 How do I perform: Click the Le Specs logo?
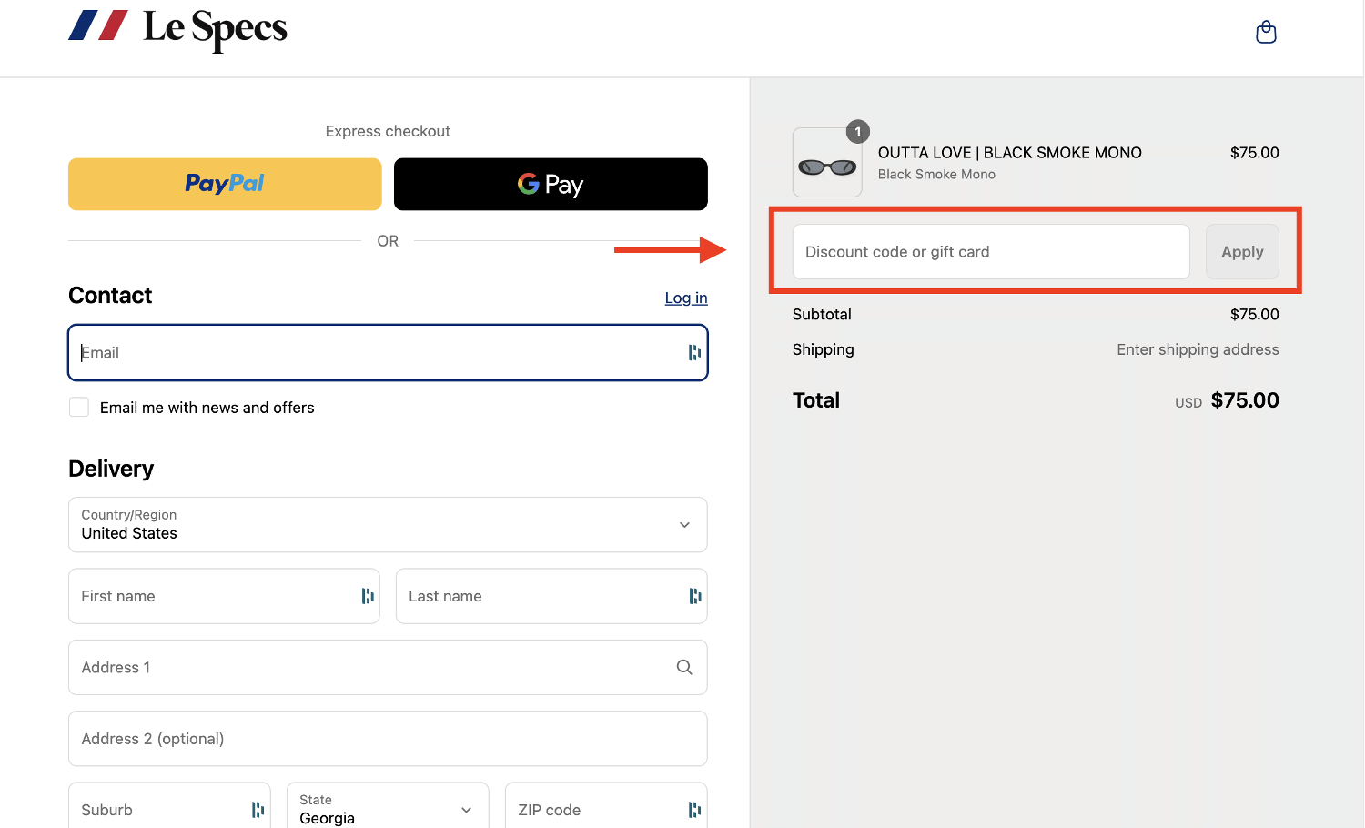tap(178, 28)
